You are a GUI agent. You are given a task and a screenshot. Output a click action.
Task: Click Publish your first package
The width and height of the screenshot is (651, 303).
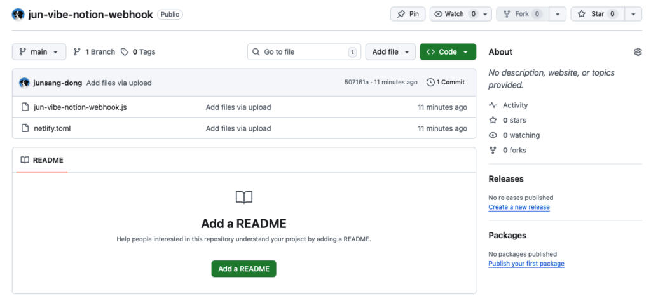pyautogui.click(x=526, y=263)
